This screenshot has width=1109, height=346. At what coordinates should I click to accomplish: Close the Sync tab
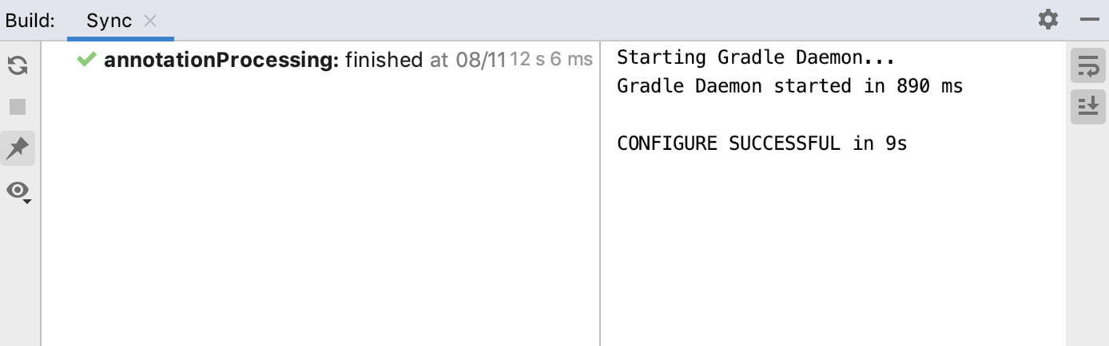[x=150, y=22]
